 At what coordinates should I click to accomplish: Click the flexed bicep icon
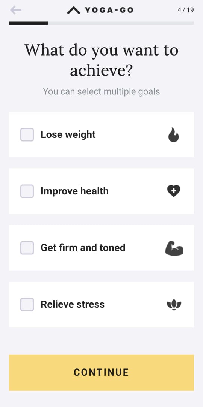(x=174, y=248)
